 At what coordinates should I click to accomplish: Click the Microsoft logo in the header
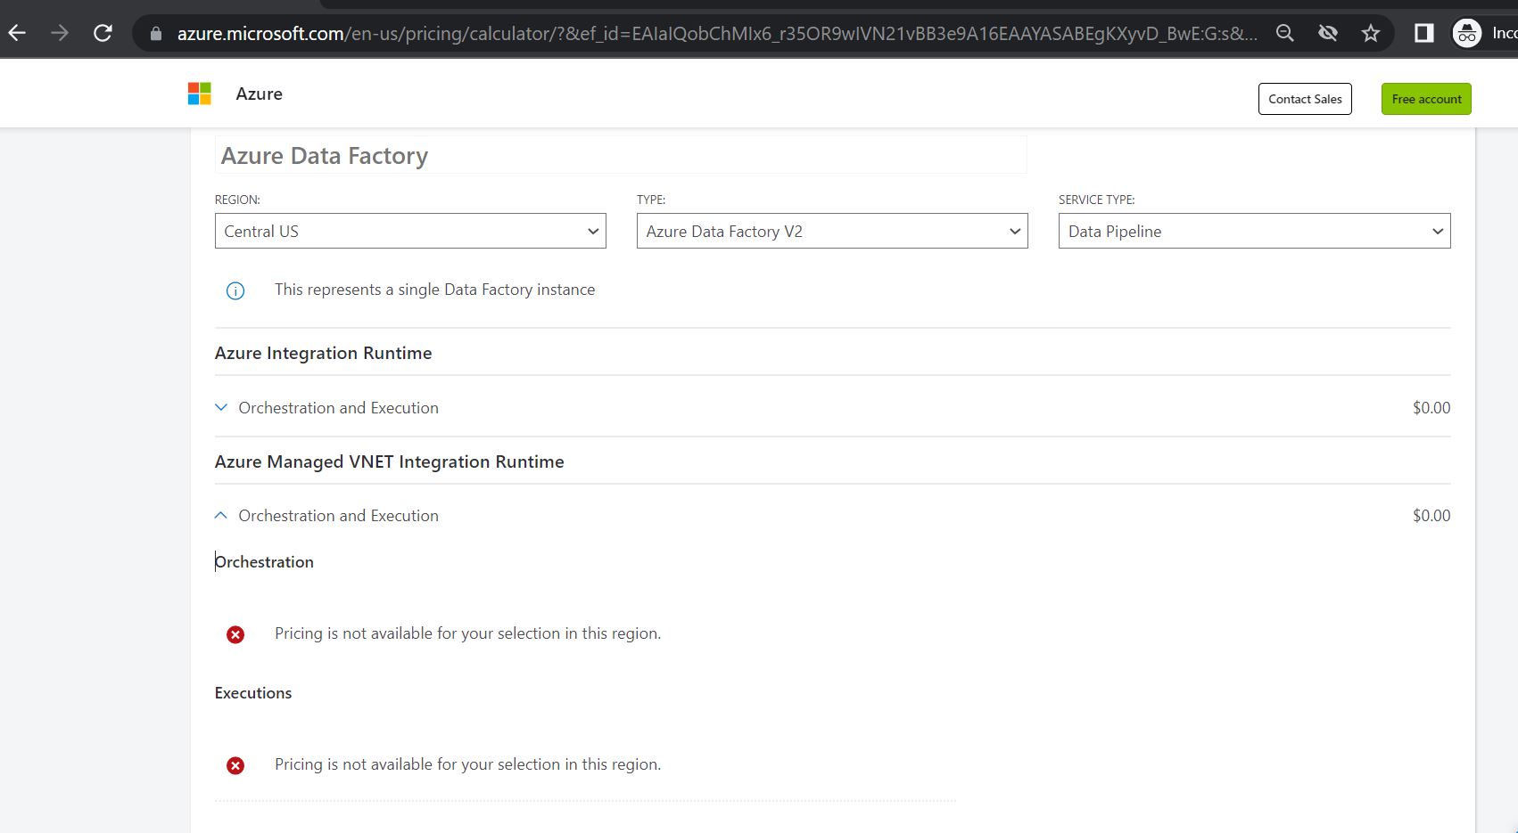(x=199, y=92)
